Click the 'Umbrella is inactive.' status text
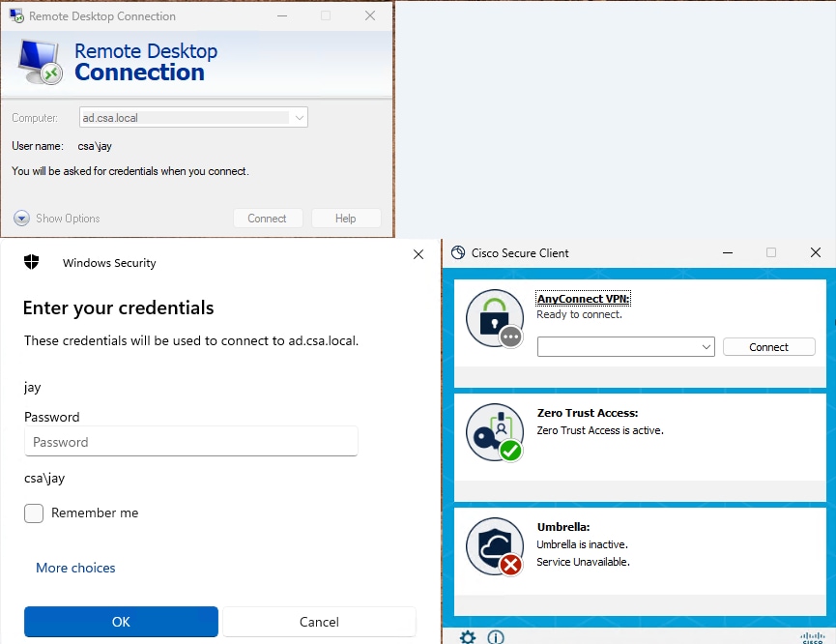 coord(582,544)
